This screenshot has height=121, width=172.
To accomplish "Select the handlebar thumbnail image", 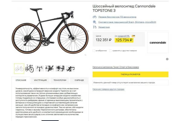I will 40,68.
